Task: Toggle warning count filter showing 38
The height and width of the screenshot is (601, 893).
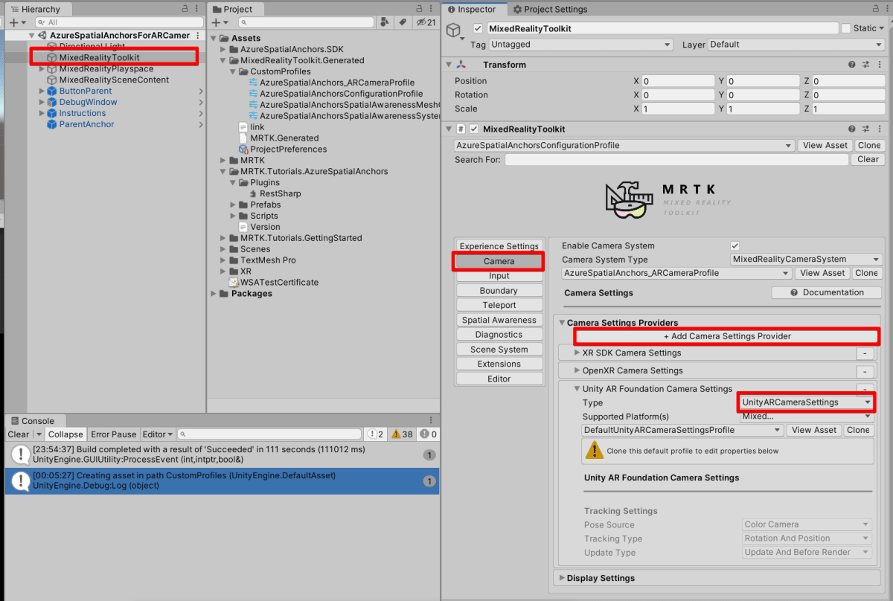Action: tap(403, 434)
